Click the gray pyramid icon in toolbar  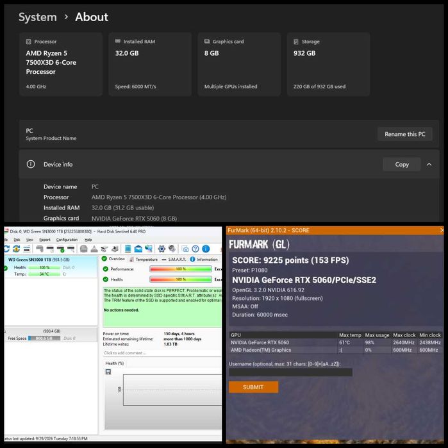pyautogui.click(x=94, y=249)
